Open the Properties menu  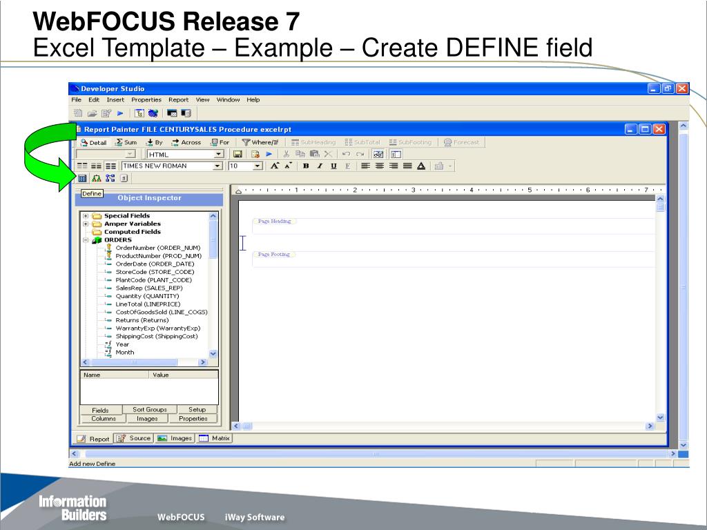pyautogui.click(x=146, y=99)
